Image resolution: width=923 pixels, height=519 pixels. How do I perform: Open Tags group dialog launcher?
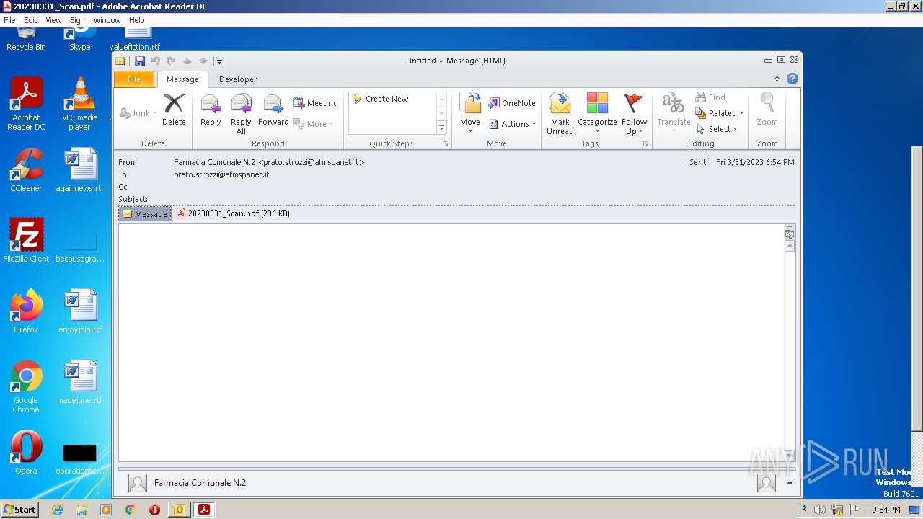point(645,144)
